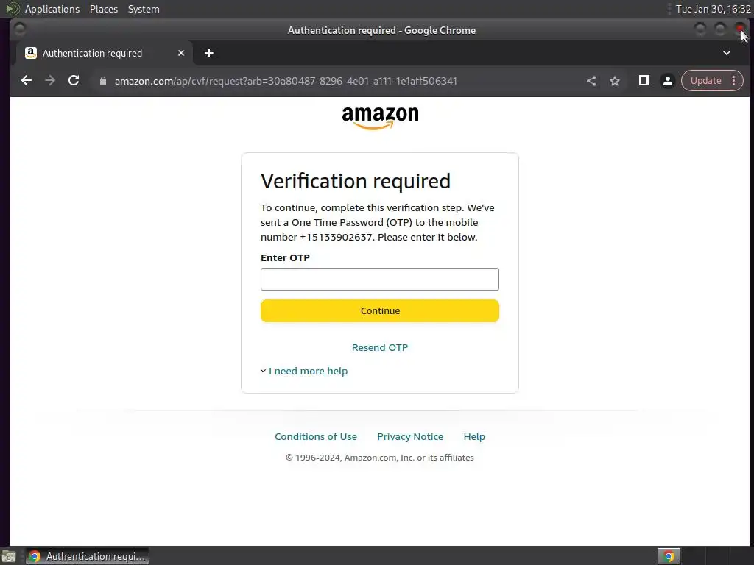Open Conditions of Use link

pyautogui.click(x=316, y=436)
